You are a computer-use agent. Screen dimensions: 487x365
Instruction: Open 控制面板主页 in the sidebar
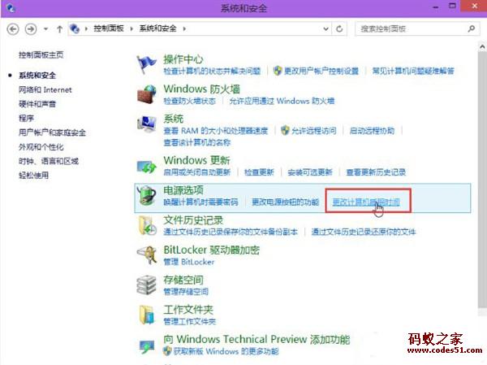(x=41, y=55)
